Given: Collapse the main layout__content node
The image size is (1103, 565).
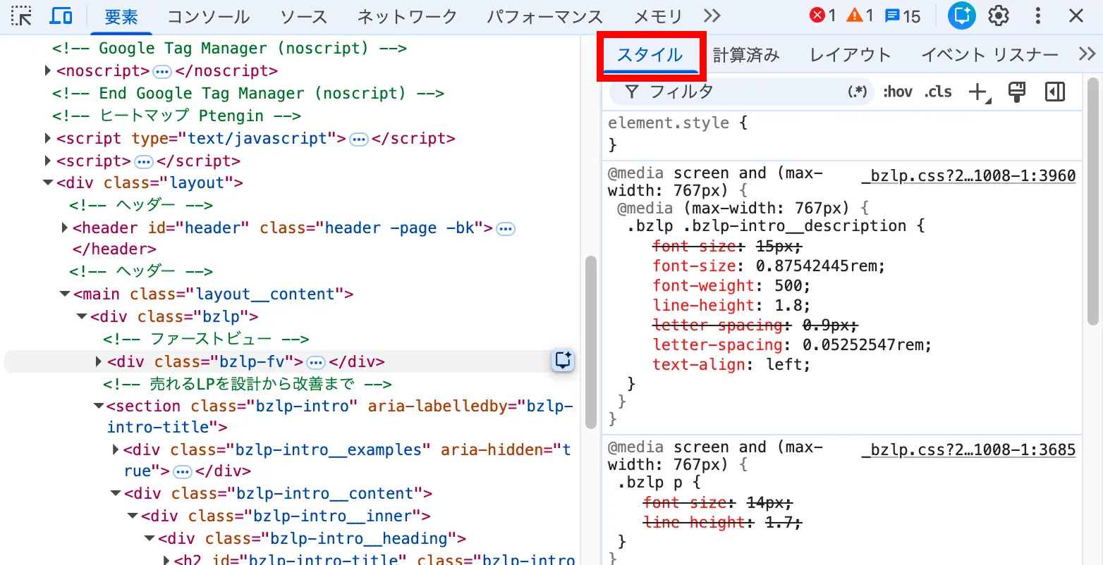Looking at the screenshot, I should [65, 294].
